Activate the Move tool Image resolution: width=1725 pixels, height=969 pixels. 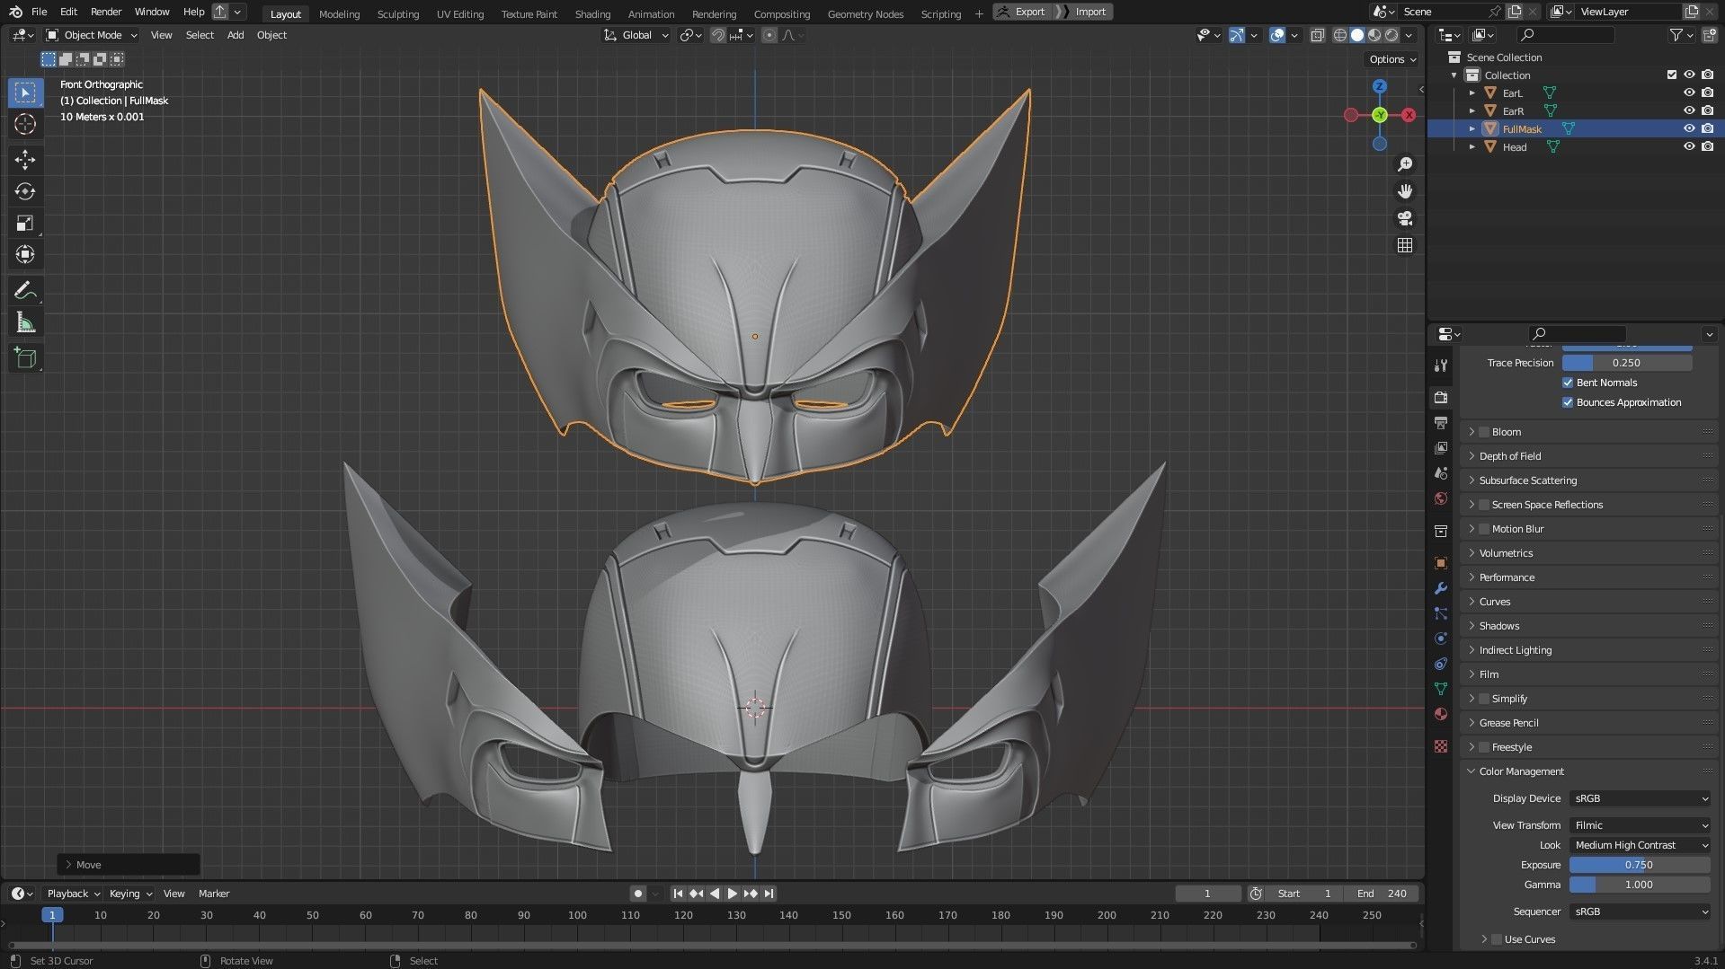pos(25,160)
